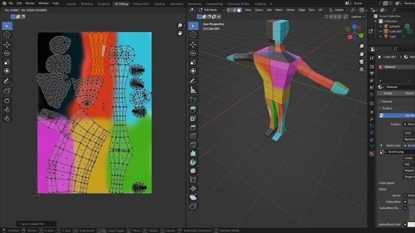Open the Global transform orientation dropdown
415x233 pixels.
338,10
